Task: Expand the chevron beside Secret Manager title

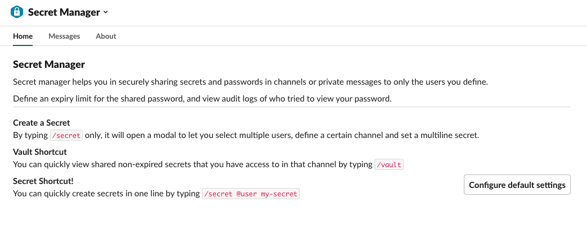Action: (x=106, y=12)
